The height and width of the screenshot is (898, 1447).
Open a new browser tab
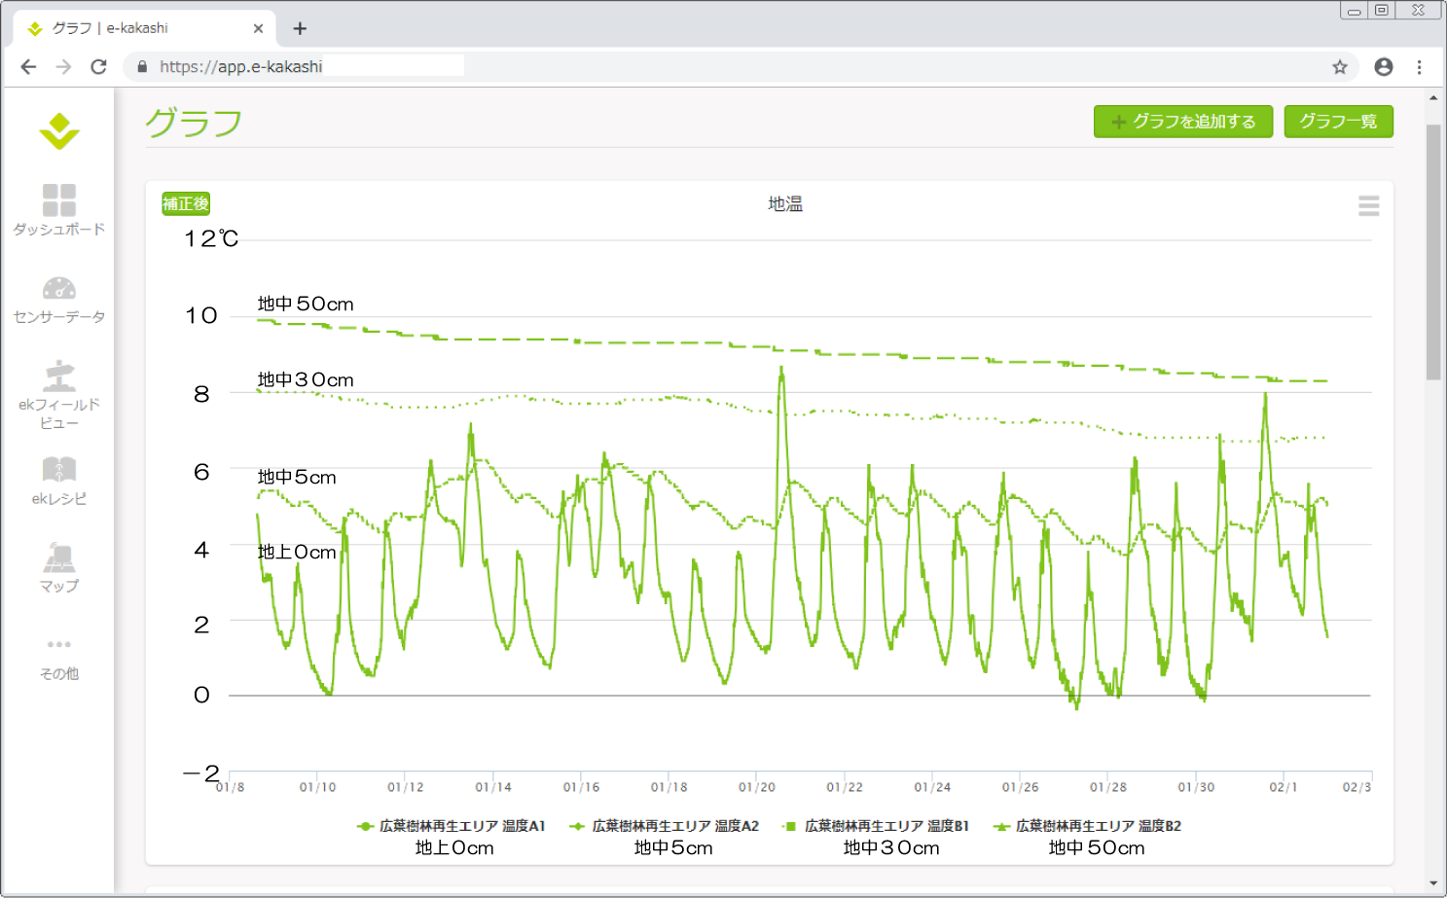coord(300,28)
